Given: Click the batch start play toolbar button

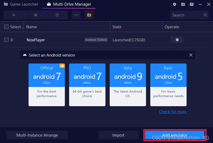Looking at the screenshot, I should click(x=14, y=15).
